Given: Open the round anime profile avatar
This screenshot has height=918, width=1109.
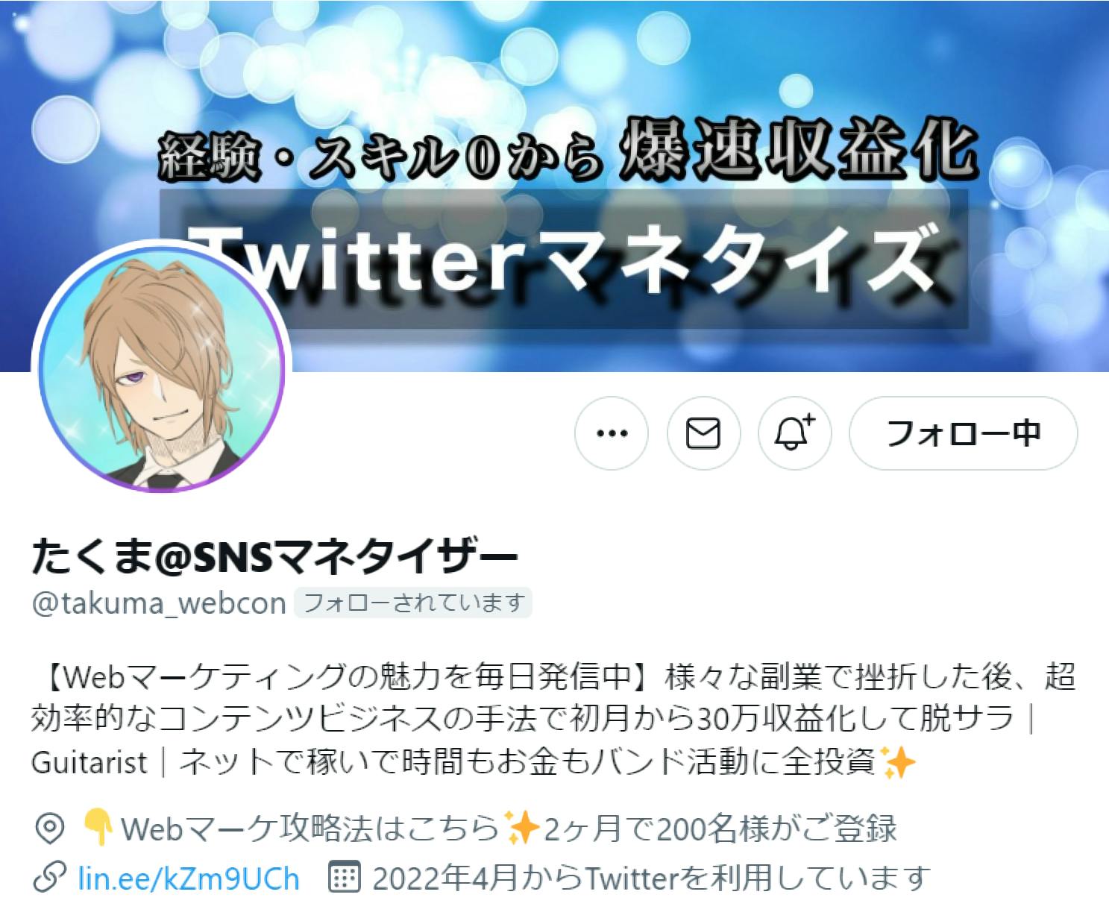Looking at the screenshot, I should tap(161, 368).
